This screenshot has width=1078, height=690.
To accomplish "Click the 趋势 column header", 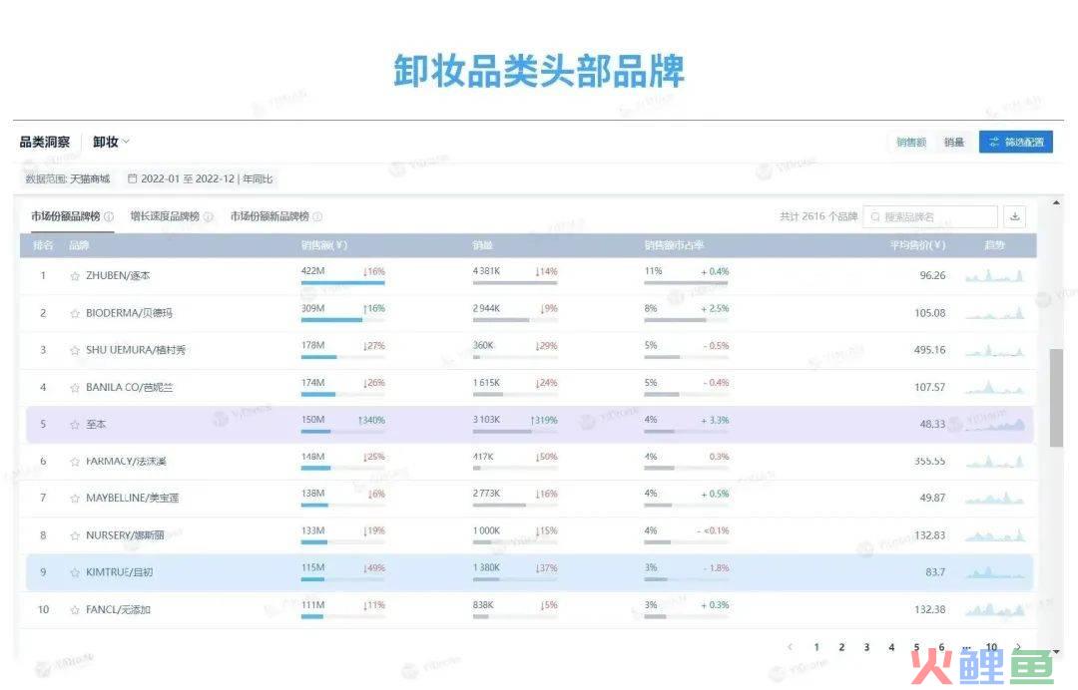I will (x=995, y=245).
